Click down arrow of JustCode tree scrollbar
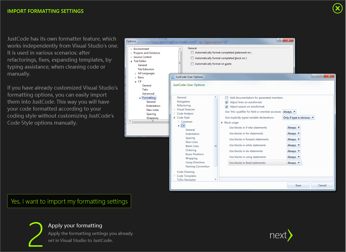The height and width of the screenshot is (252, 346). [x=215, y=179]
